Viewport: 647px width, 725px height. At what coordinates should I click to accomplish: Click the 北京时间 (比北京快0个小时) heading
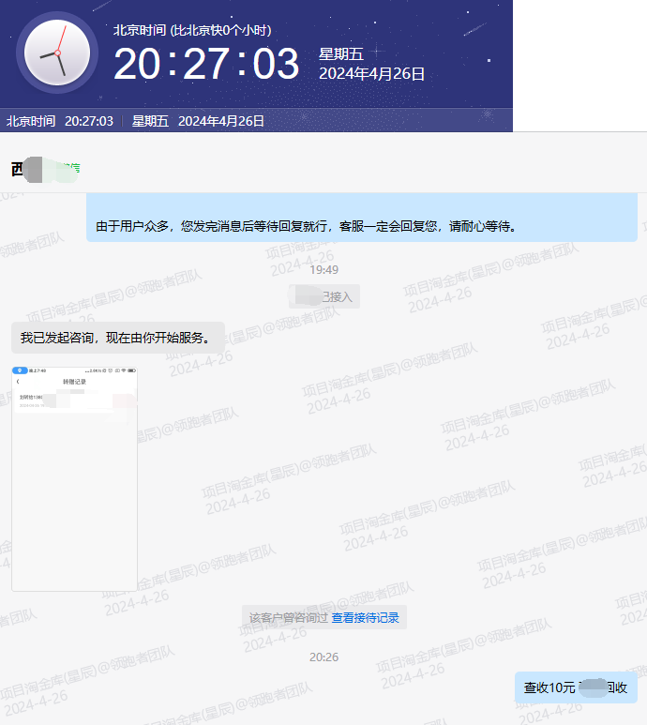[192, 31]
